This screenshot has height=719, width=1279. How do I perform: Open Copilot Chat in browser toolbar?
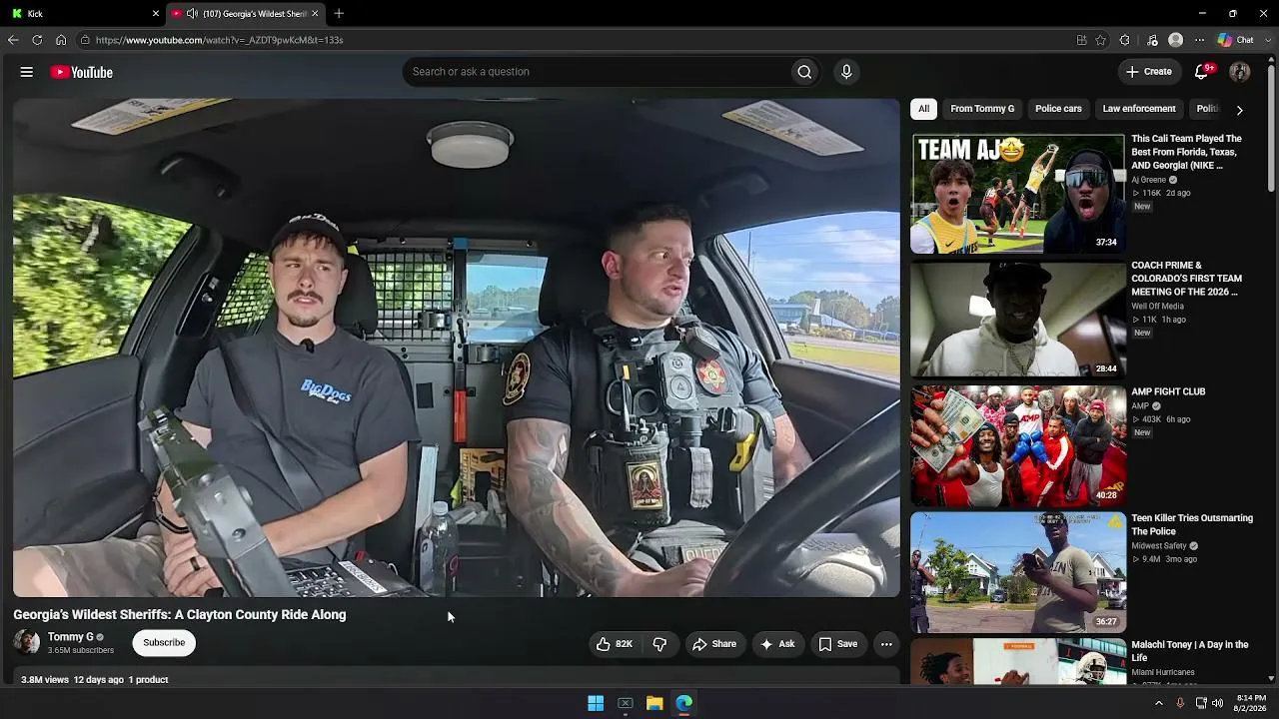point(1235,40)
